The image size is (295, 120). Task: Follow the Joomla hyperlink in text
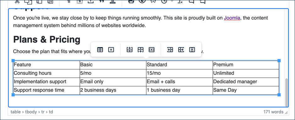232,18
